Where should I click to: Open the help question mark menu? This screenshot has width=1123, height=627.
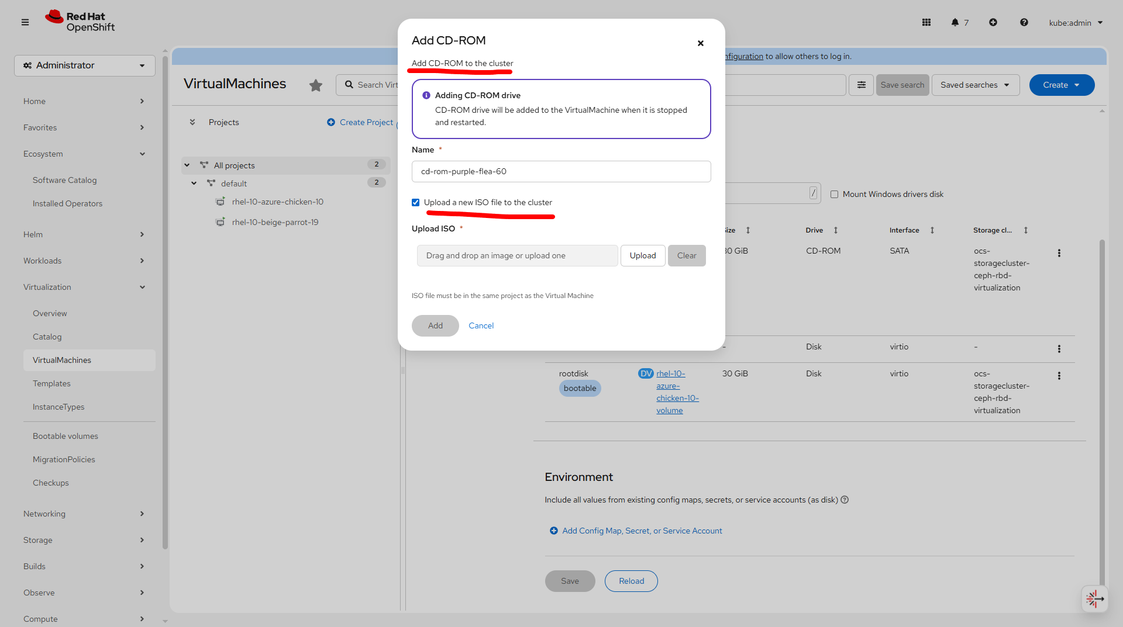point(1024,22)
